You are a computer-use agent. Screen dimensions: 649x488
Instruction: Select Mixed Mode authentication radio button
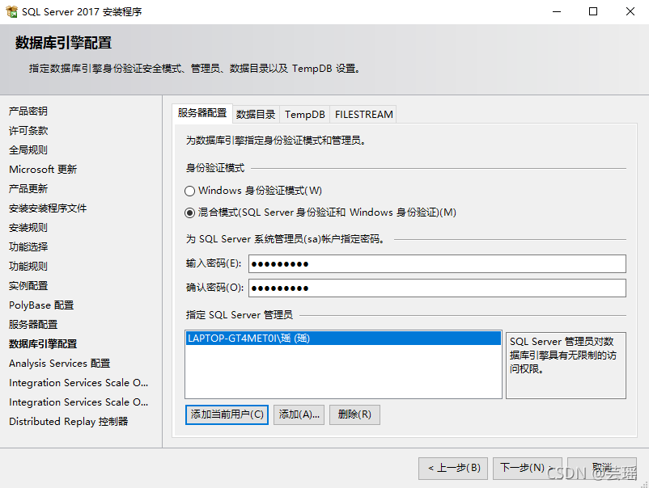click(x=189, y=212)
